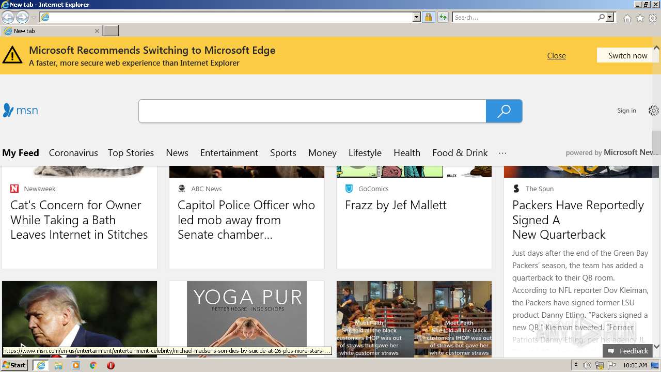This screenshot has height=372, width=661.
Task: Expand the address bar autocomplete dropdown
Action: pyautogui.click(x=417, y=17)
